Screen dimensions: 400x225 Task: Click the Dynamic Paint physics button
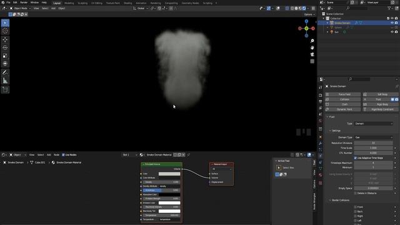click(343, 109)
